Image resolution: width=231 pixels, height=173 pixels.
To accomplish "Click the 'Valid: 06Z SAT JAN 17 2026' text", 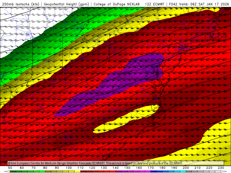I will 204,4.
